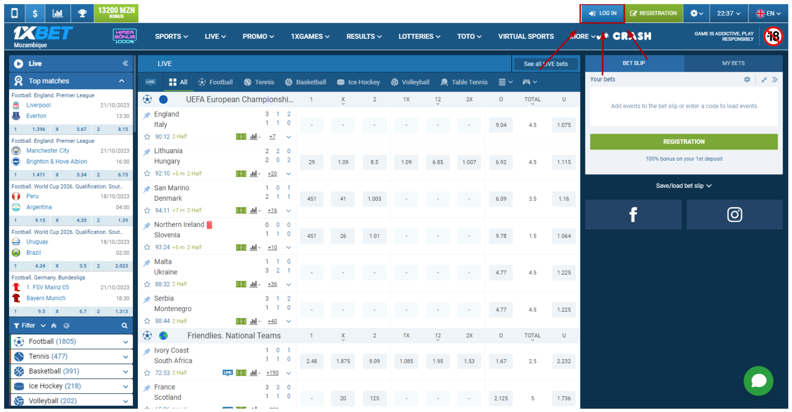Collapse the Top matches section
The image size is (792, 412).
[x=121, y=81]
